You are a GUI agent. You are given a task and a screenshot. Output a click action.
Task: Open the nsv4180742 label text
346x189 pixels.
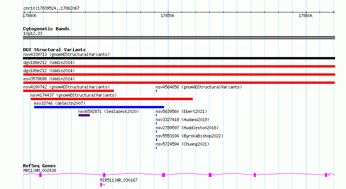[66, 87]
